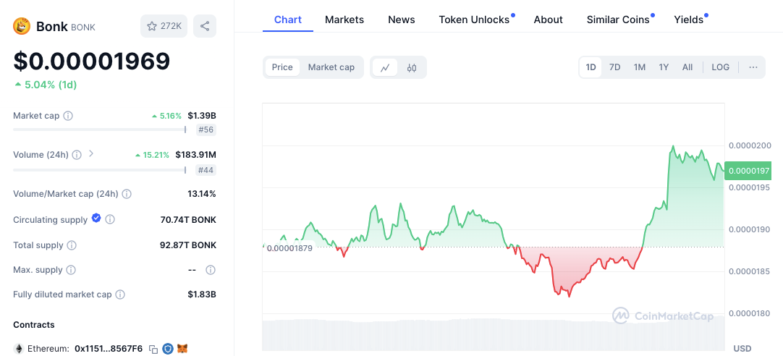Image resolution: width=783 pixels, height=356 pixels.
Task: Click the BONK ticker symbol
Action: (83, 27)
